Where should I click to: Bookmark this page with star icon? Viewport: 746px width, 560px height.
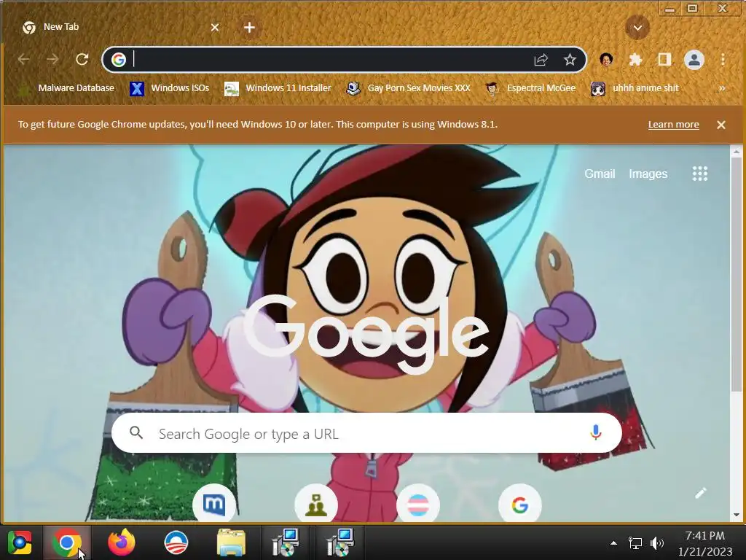point(570,60)
